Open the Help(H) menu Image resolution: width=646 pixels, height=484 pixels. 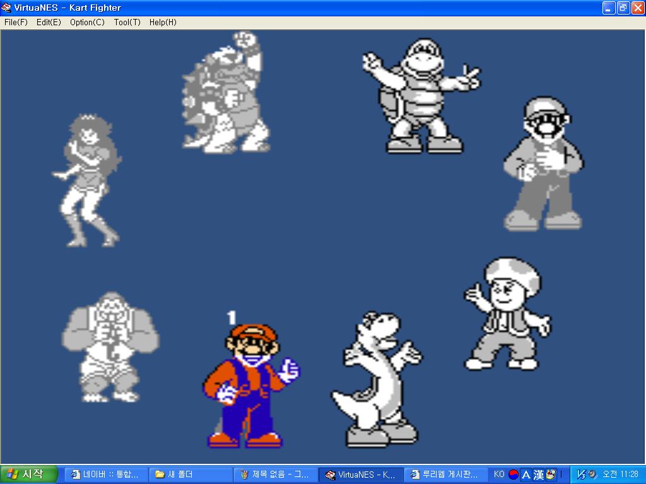[x=163, y=22]
